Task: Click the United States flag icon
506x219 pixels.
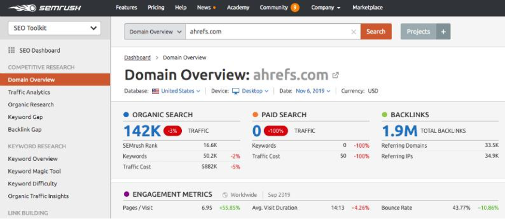Action: pyautogui.click(x=155, y=91)
